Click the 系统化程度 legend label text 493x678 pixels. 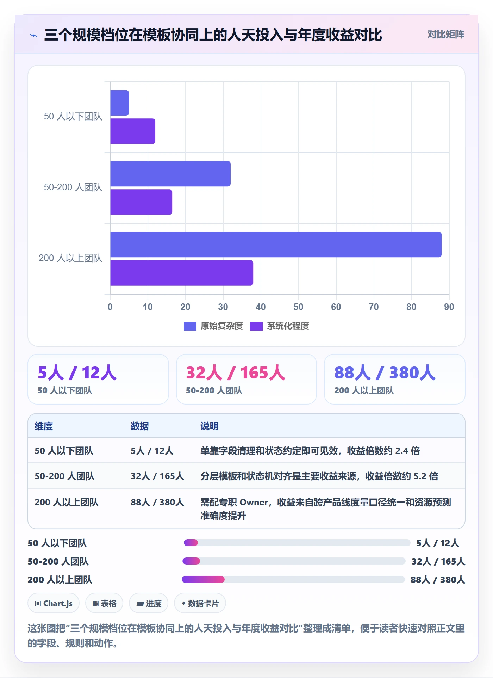(x=288, y=326)
